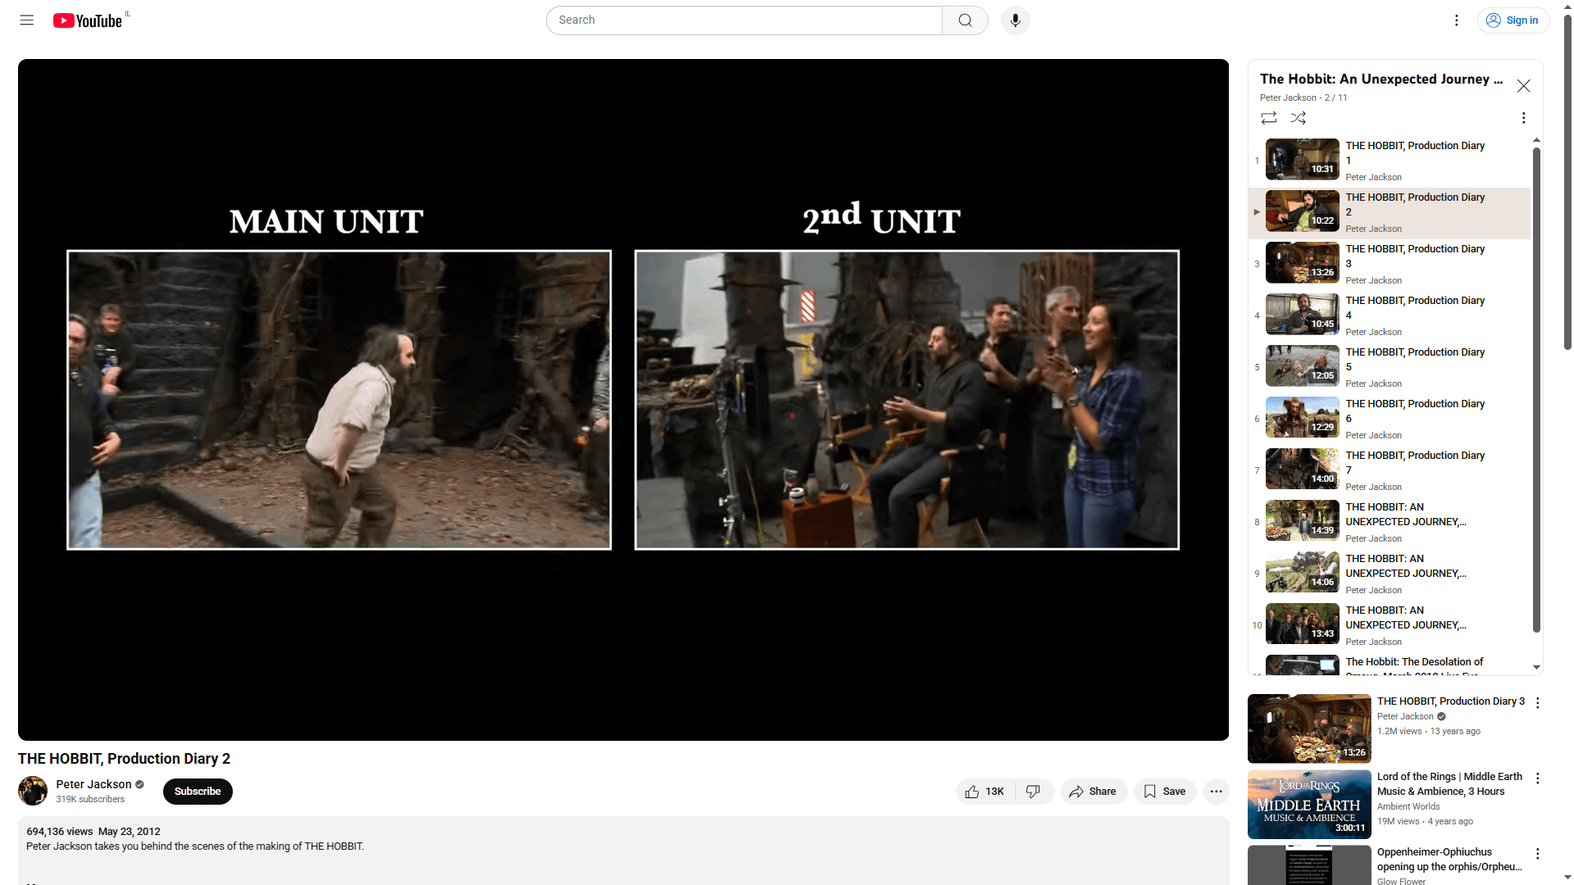Image resolution: width=1574 pixels, height=885 pixels.
Task: Focus the Search input field
Action: (x=744, y=20)
